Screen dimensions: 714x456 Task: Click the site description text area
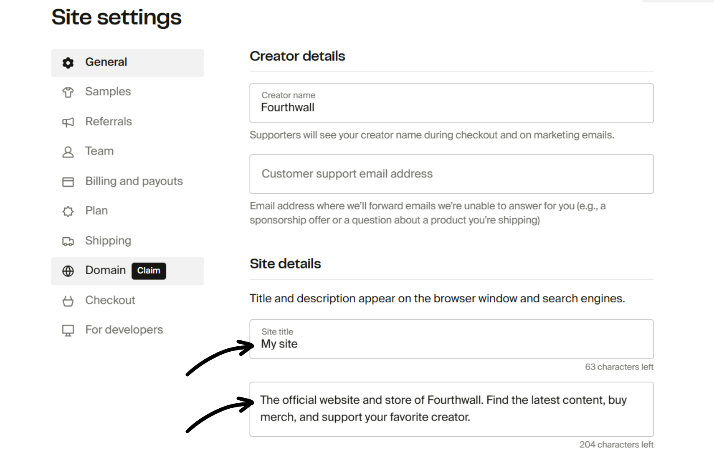(451, 408)
